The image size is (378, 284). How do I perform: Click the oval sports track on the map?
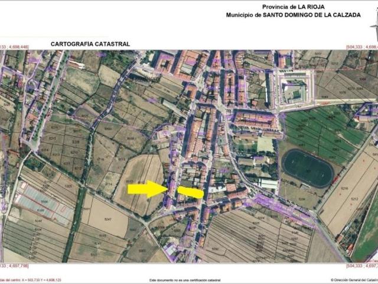click(307, 167)
